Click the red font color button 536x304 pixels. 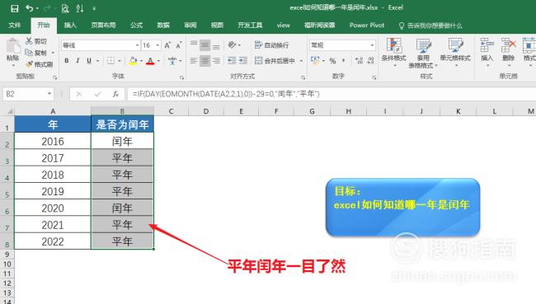[x=150, y=61]
